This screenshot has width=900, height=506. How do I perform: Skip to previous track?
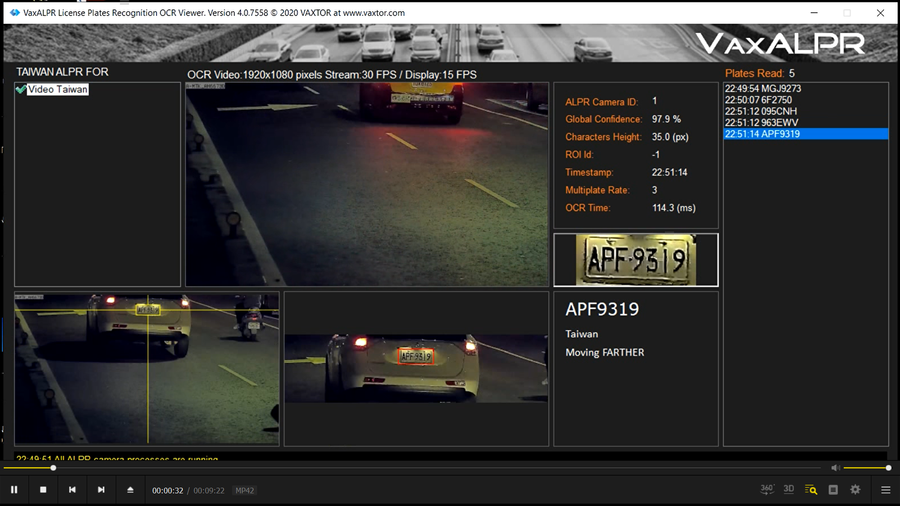coord(72,490)
